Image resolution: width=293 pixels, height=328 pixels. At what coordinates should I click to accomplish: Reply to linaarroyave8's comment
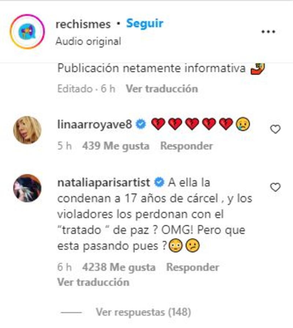pos(186,146)
